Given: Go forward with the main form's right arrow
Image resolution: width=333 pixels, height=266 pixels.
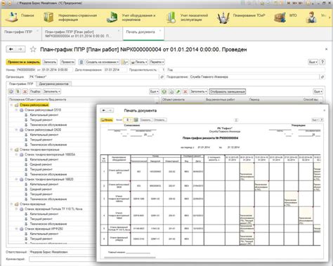Looking at the screenshot, I should pos(20,49).
